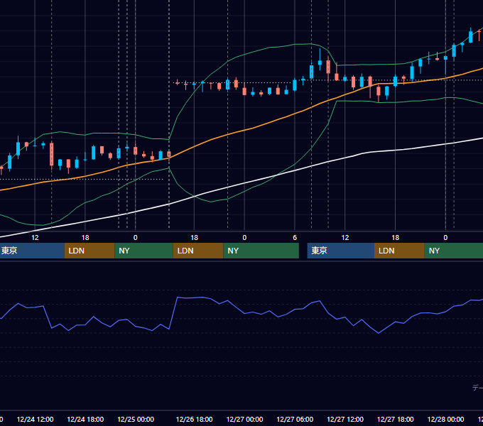This screenshot has width=483, height=426.
Task: Select the LDN session block covering 12/26 18:00
Action: click(198, 251)
